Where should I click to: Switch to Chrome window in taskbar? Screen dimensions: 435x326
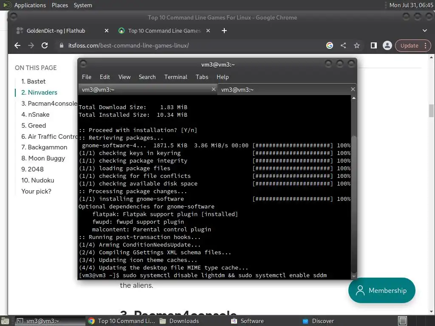(x=121, y=321)
